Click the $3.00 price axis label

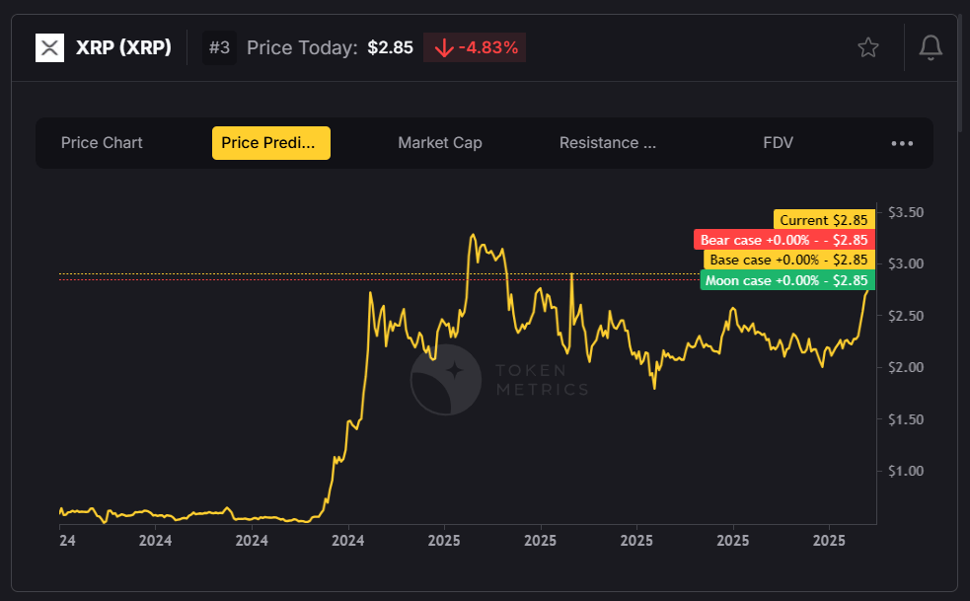[905, 263]
